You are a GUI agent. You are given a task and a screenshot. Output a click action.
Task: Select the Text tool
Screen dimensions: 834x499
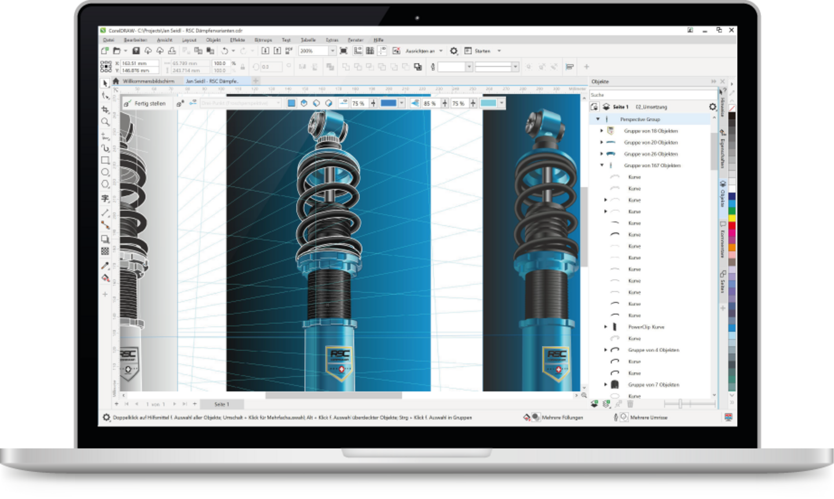pos(105,199)
